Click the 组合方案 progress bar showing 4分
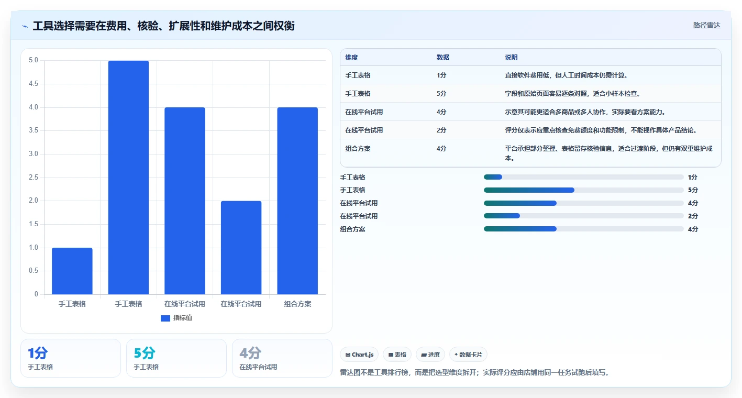The width and height of the screenshot is (742, 398). click(x=584, y=229)
